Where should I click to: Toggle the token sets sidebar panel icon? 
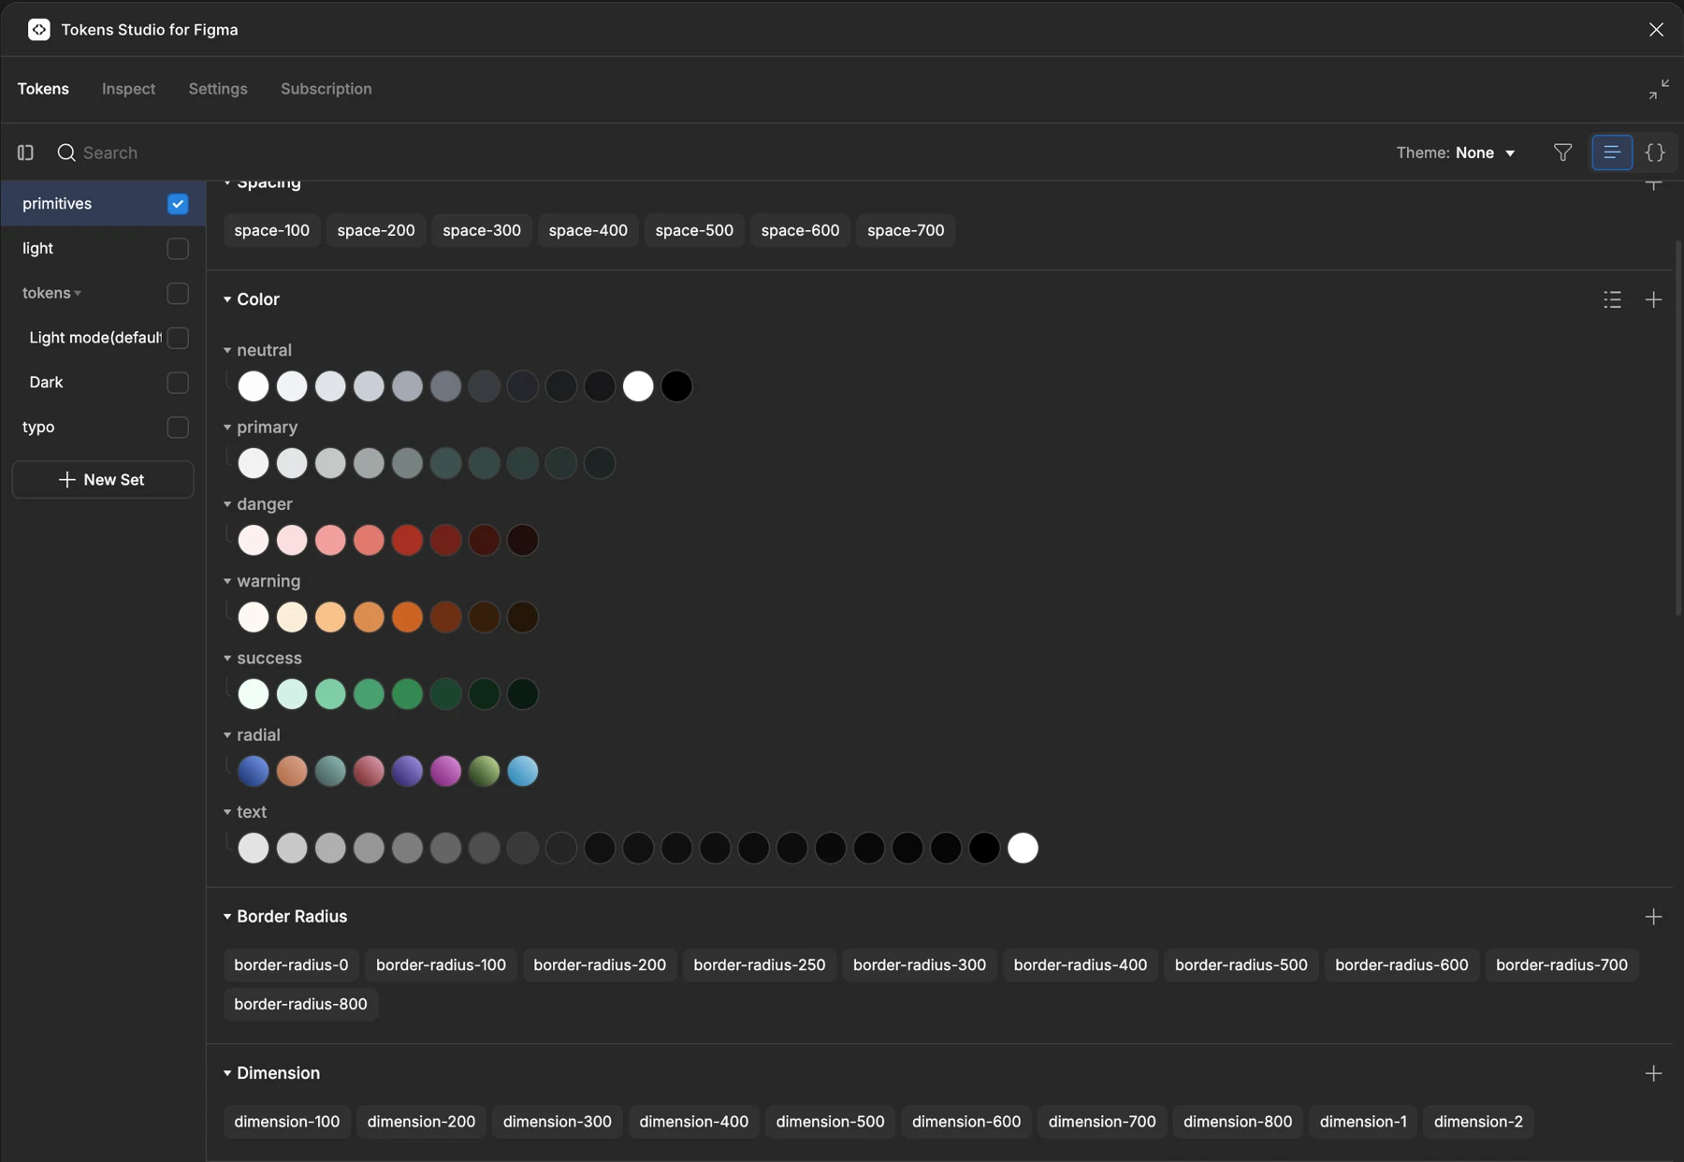(x=25, y=153)
